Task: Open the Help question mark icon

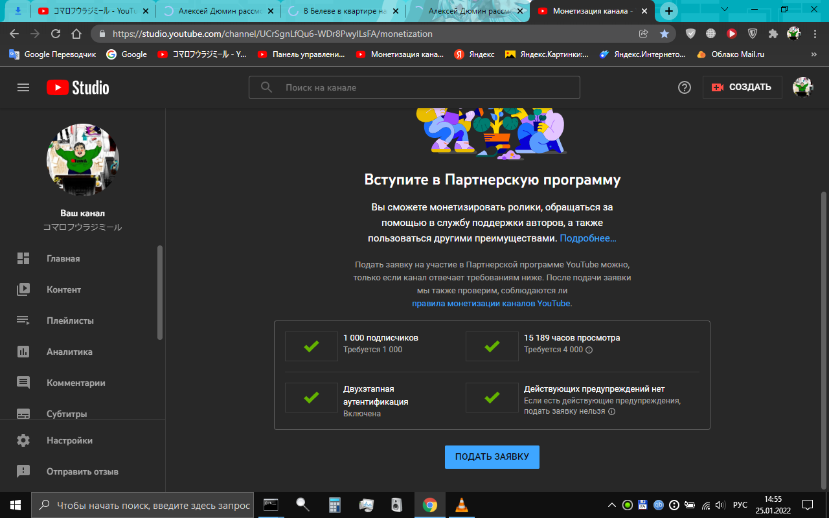Action: click(x=685, y=87)
